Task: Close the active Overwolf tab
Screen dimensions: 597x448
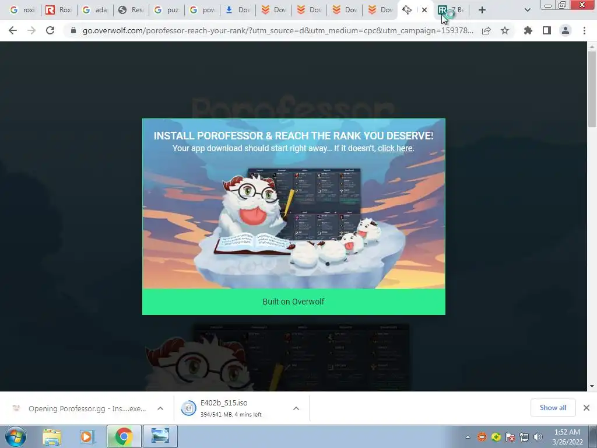Action: (x=424, y=10)
